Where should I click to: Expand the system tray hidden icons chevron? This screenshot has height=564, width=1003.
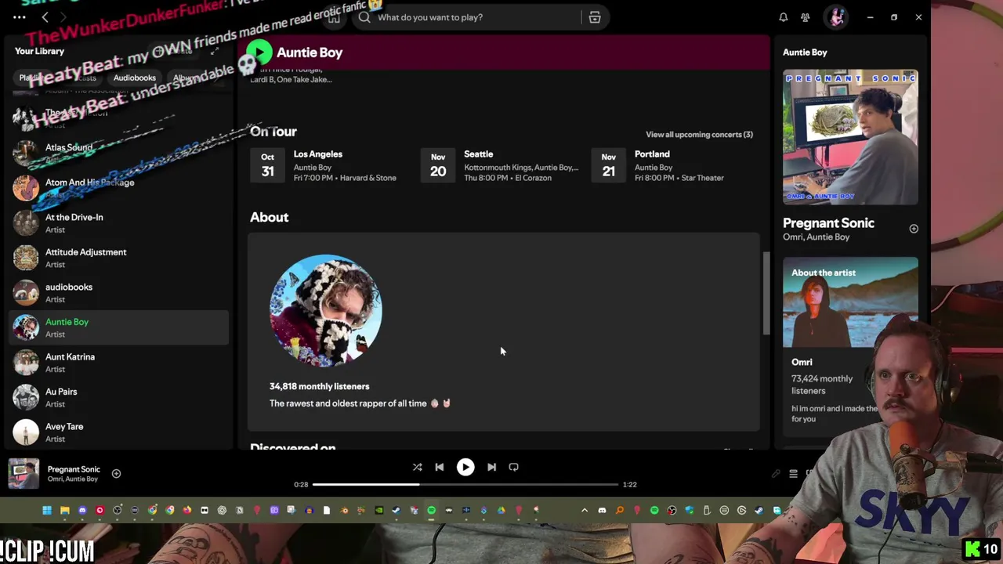pos(585,511)
